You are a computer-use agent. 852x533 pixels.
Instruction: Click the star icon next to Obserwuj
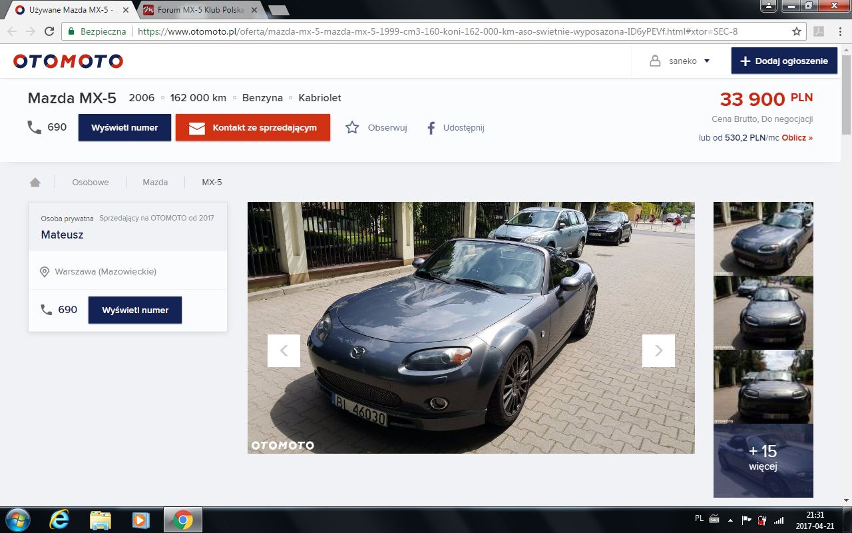point(352,127)
